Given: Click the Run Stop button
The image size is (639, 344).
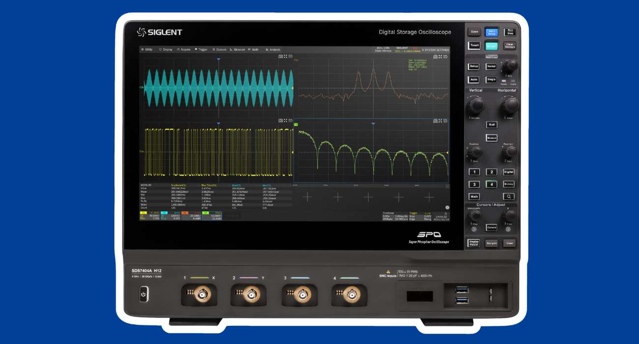Looking at the screenshot, I should [x=510, y=32].
